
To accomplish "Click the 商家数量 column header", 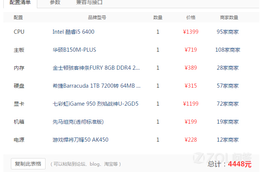I will (229, 17).
